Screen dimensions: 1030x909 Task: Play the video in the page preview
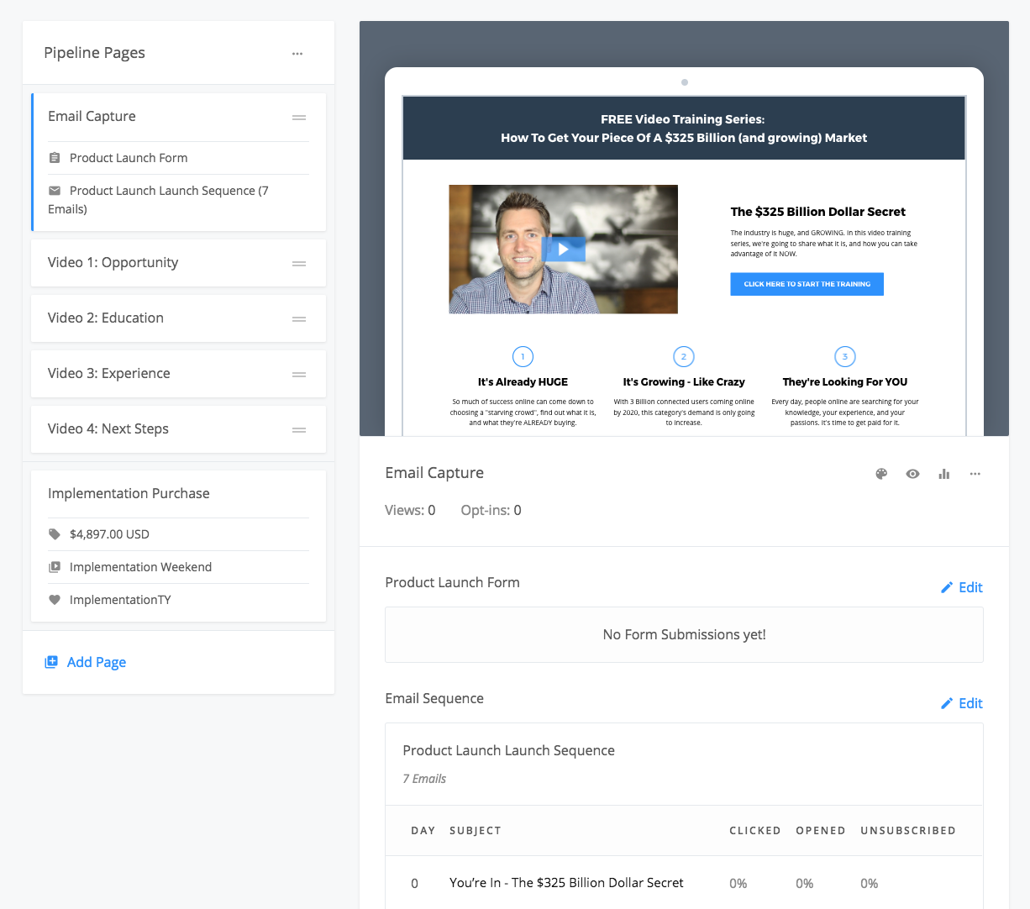point(563,250)
